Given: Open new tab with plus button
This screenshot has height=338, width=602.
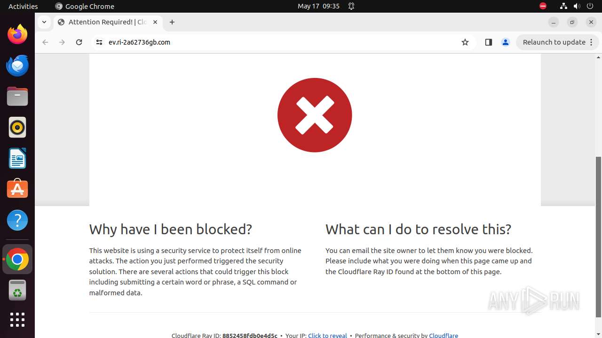Looking at the screenshot, I should [x=172, y=22].
